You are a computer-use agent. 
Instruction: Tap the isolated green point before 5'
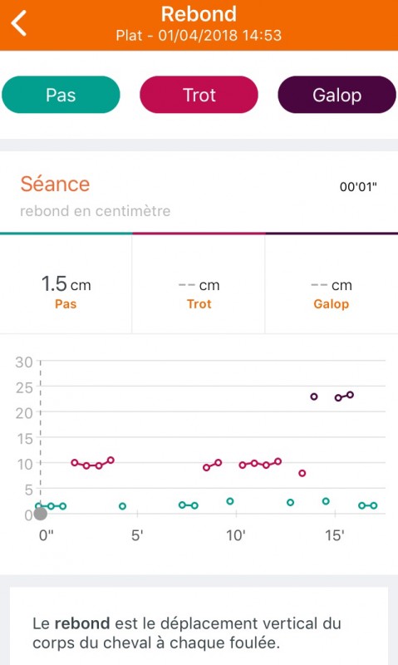click(x=122, y=506)
